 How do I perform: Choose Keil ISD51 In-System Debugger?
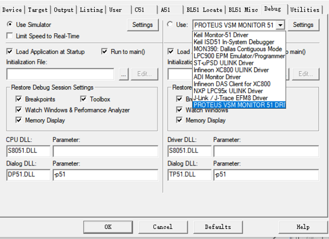pos(239,42)
